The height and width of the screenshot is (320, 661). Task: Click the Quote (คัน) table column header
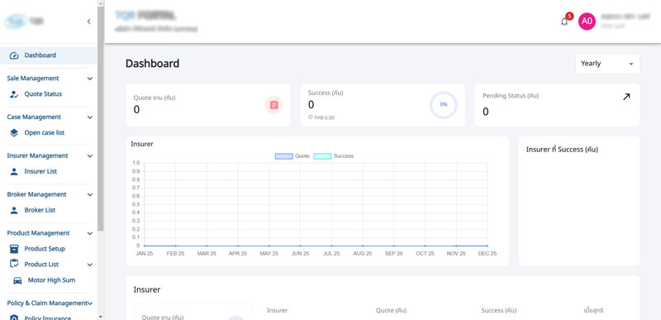point(391,310)
